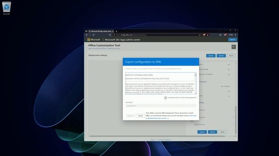
Task: Open Learn more about Office Customization Tool link
Action: pyautogui.click(x=104, y=48)
